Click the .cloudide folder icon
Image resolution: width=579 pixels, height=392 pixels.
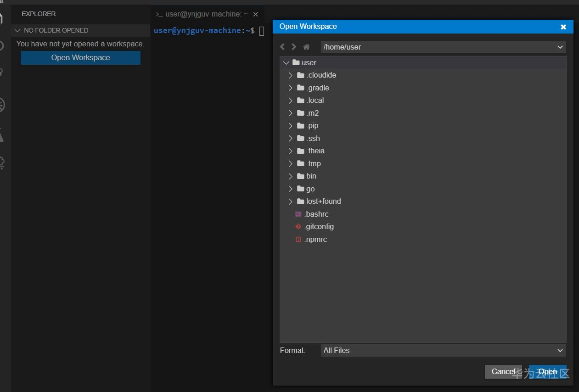(301, 75)
